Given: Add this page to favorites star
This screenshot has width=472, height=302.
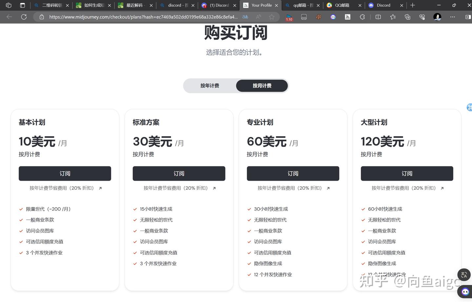Looking at the screenshot, I should [272, 17].
